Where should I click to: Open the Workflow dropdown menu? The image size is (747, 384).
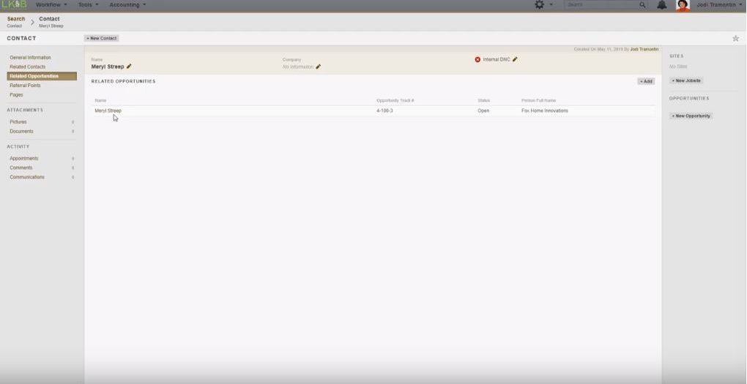(x=51, y=5)
